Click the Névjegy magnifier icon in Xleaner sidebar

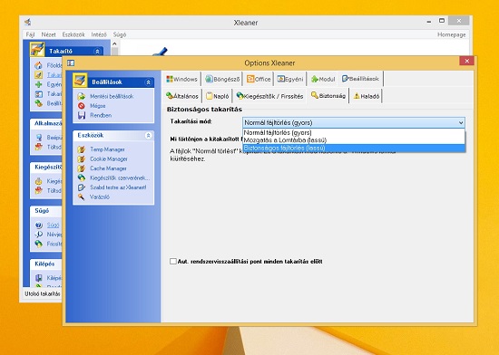(x=38, y=235)
